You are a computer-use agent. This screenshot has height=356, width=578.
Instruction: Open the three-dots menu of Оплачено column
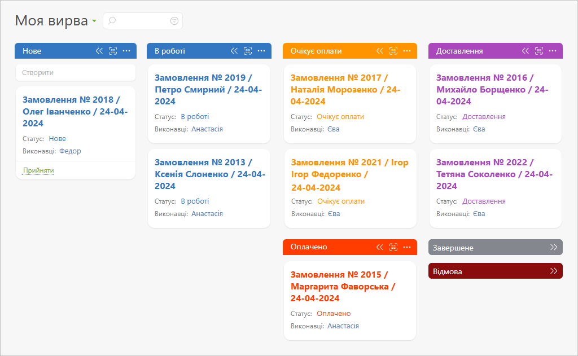click(x=407, y=247)
